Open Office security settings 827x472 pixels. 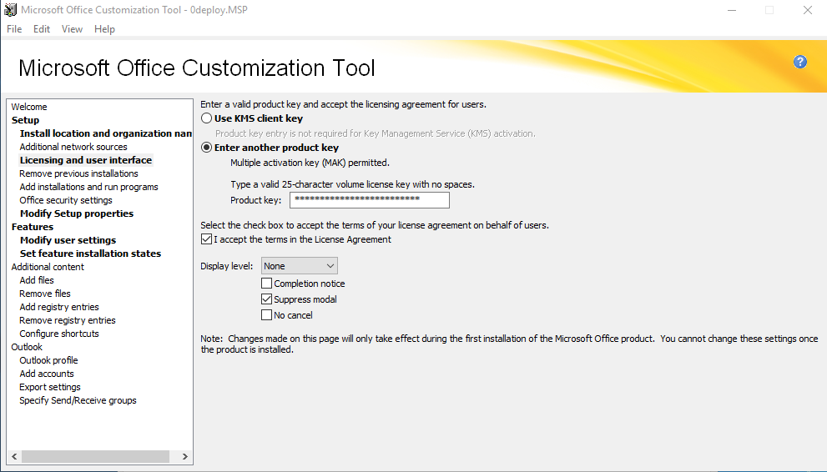click(66, 200)
